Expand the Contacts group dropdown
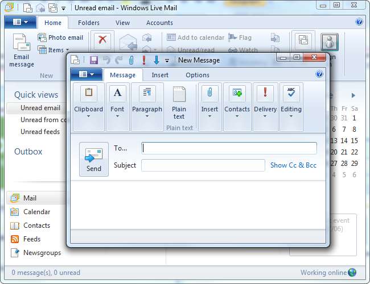The image size is (370, 284). pos(237,107)
